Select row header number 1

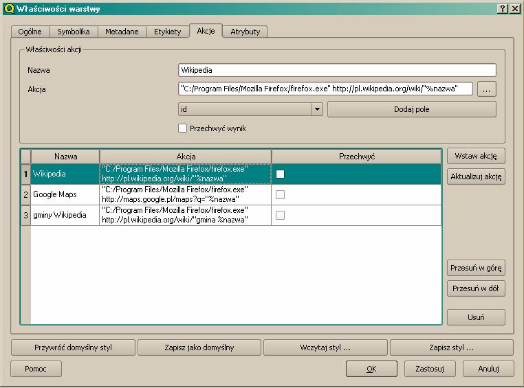pyautogui.click(x=25, y=174)
